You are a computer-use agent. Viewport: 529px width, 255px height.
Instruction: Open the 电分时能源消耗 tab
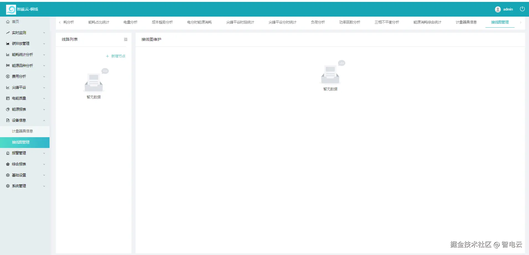pyautogui.click(x=199, y=22)
